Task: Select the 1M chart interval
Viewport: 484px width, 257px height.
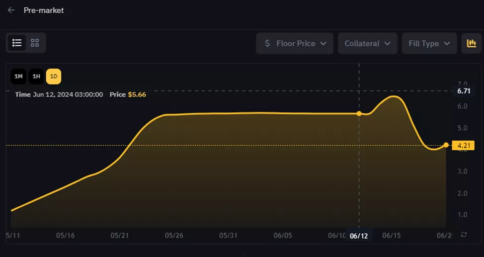Action: [x=18, y=77]
